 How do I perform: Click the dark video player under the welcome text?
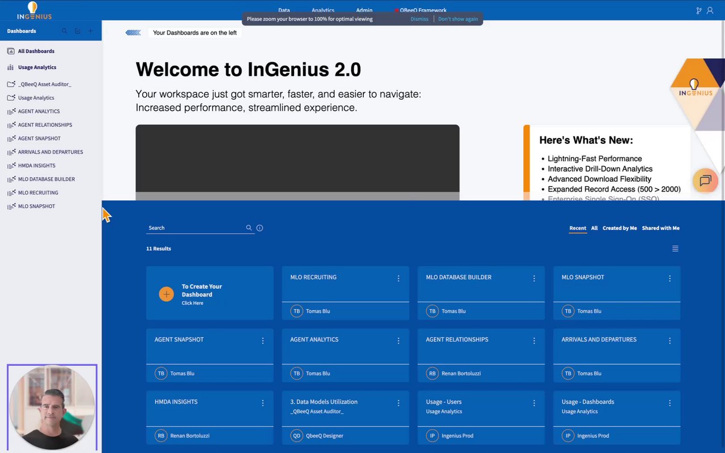[x=297, y=163]
